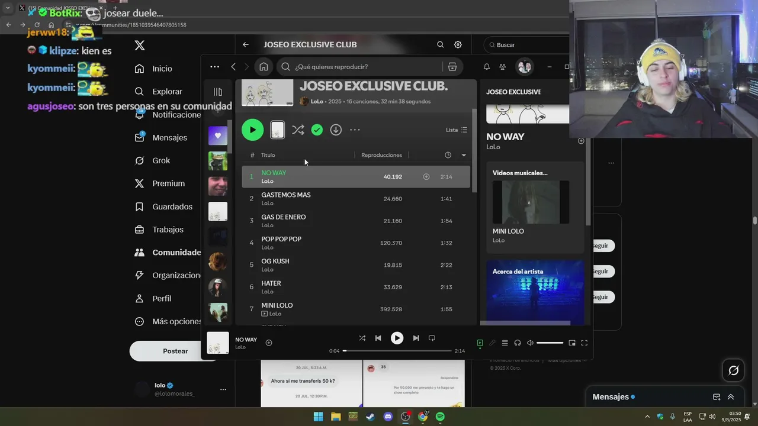Viewport: 758px width, 426px height.
Task: Open community settings gear on X
Action: coord(458,44)
